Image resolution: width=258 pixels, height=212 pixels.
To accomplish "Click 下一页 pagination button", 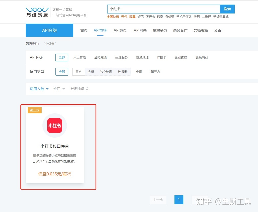I will [200, 200].
